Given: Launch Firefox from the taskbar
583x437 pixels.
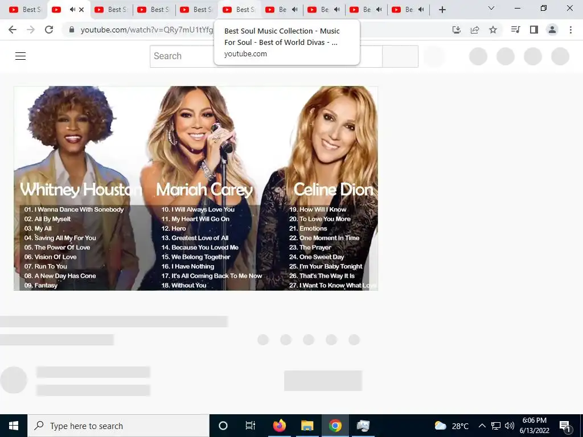Looking at the screenshot, I should point(279,426).
